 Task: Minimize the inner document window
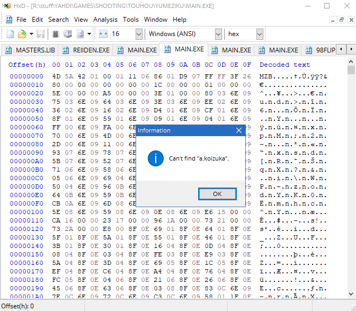[x=332, y=20]
